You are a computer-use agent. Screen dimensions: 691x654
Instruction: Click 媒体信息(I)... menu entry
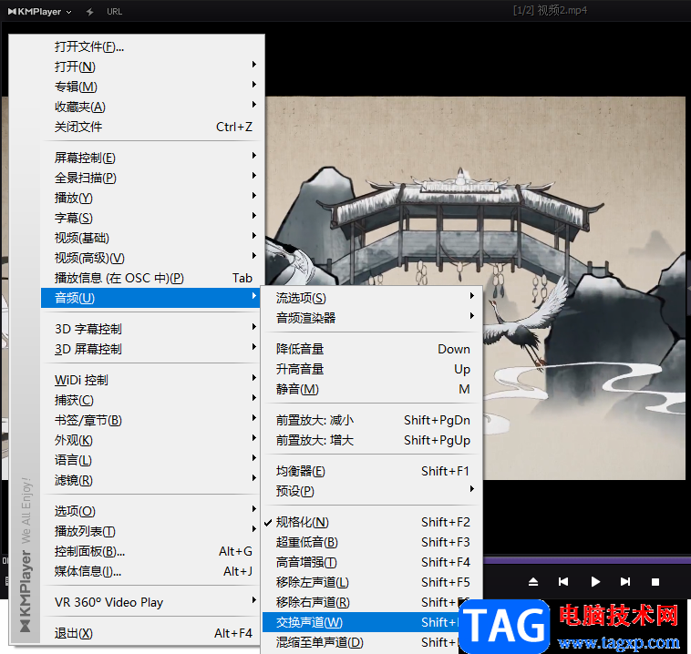pyautogui.click(x=152, y=572)
